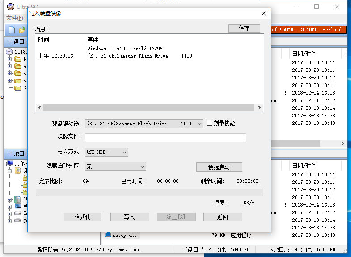Click the message log scroll left arrow
Screen dimensions: 351x257
click(40, 108)
